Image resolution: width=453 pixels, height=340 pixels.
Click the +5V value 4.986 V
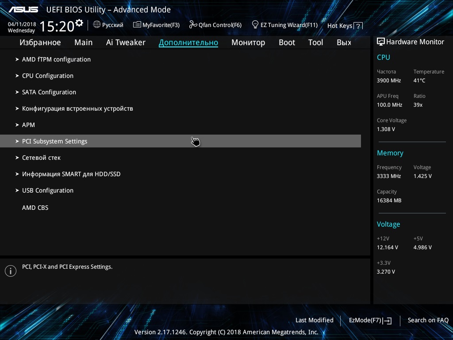coord(422,247)
